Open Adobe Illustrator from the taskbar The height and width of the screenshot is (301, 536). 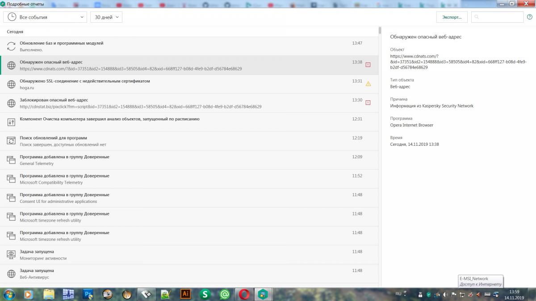[185, 294]
